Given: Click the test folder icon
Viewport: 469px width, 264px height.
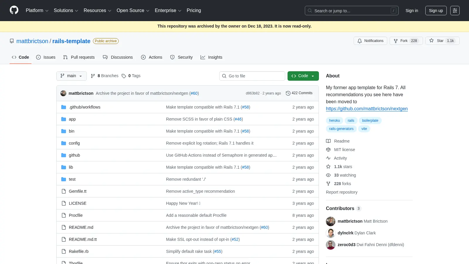Looking at the screenshot, I should pos(64,179).
